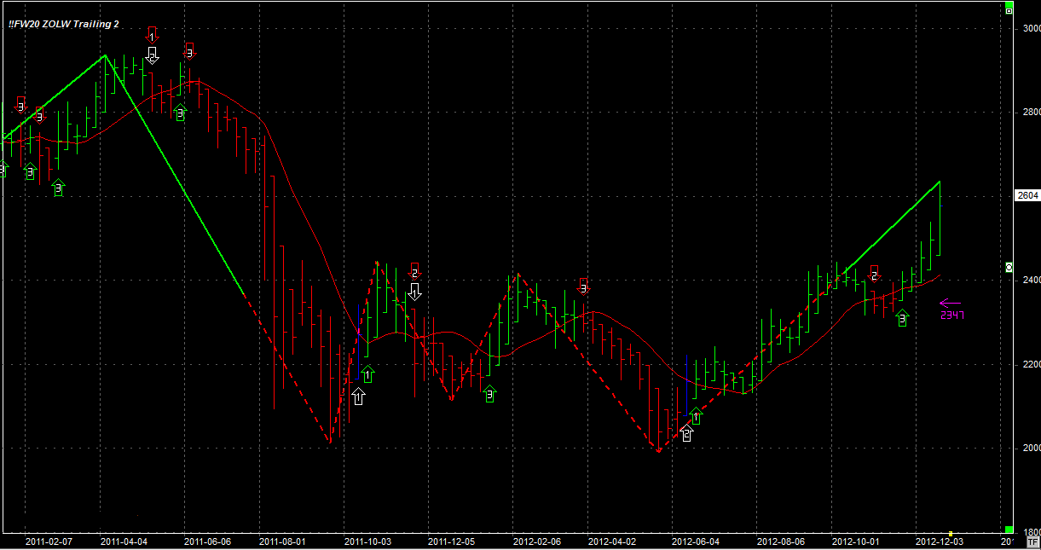Click the 2011-04-04 date label
Image resolution: width=1041 pixels, height=550 pixels.
coord(124,541)
